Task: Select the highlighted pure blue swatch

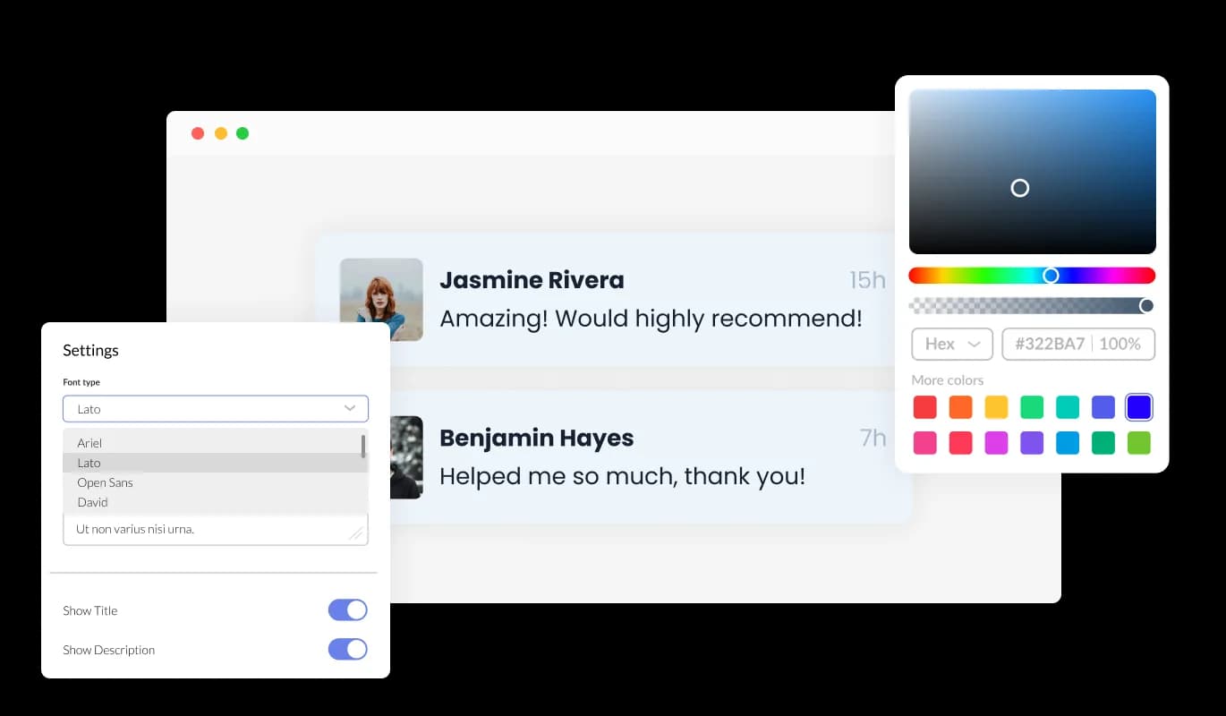Action: [x=1139, y=407]
